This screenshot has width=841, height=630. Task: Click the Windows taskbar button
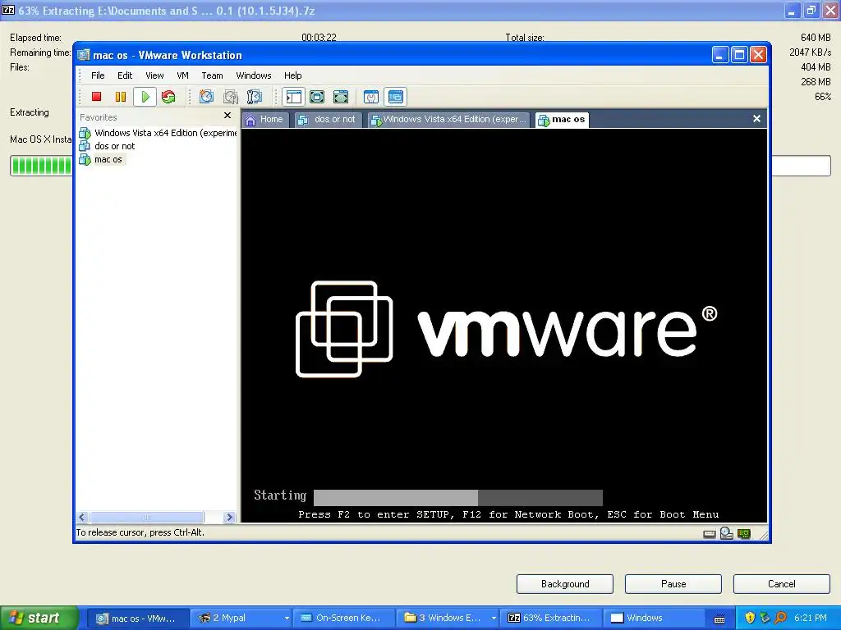(655, 619)
